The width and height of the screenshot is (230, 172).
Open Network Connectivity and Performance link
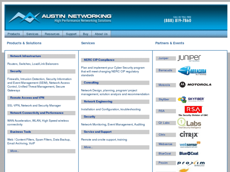41,113
